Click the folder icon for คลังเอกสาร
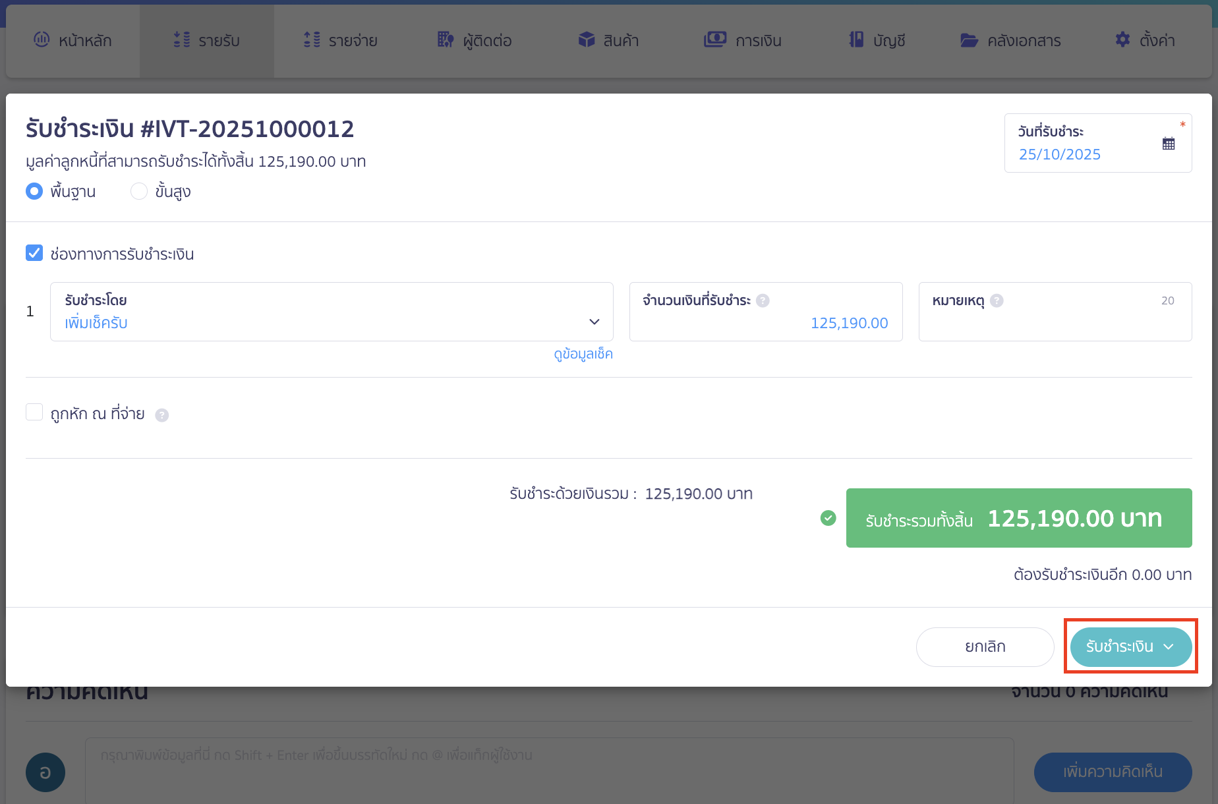1218x804 pixels. tap(968, 40)
